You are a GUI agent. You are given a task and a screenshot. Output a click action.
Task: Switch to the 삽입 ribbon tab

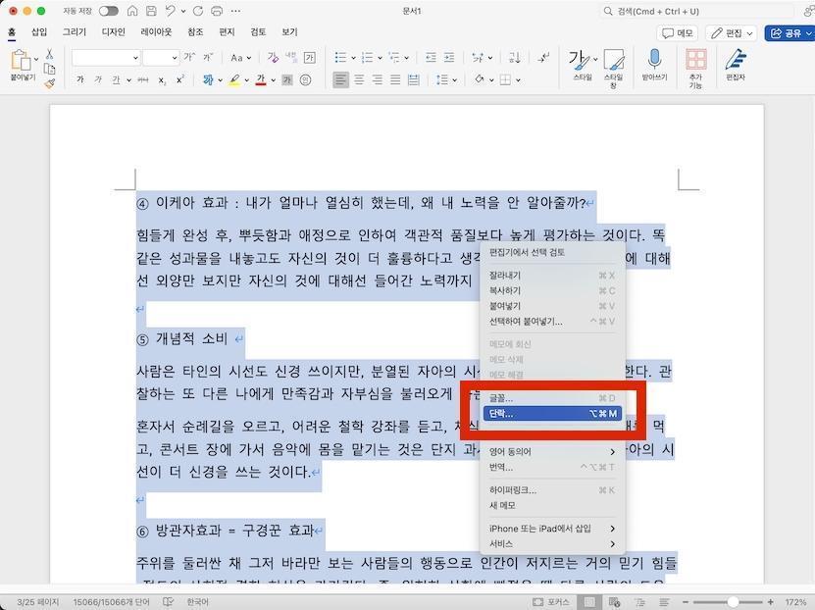[x=39, y=32]
